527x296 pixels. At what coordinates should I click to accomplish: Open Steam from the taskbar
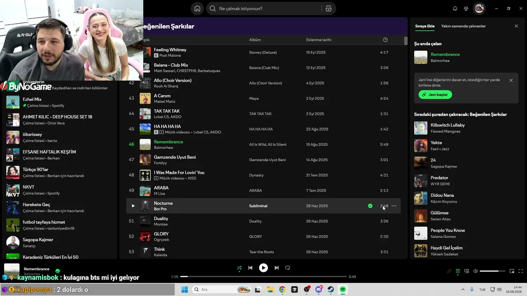pyautogui.click(x=331, y=289)
